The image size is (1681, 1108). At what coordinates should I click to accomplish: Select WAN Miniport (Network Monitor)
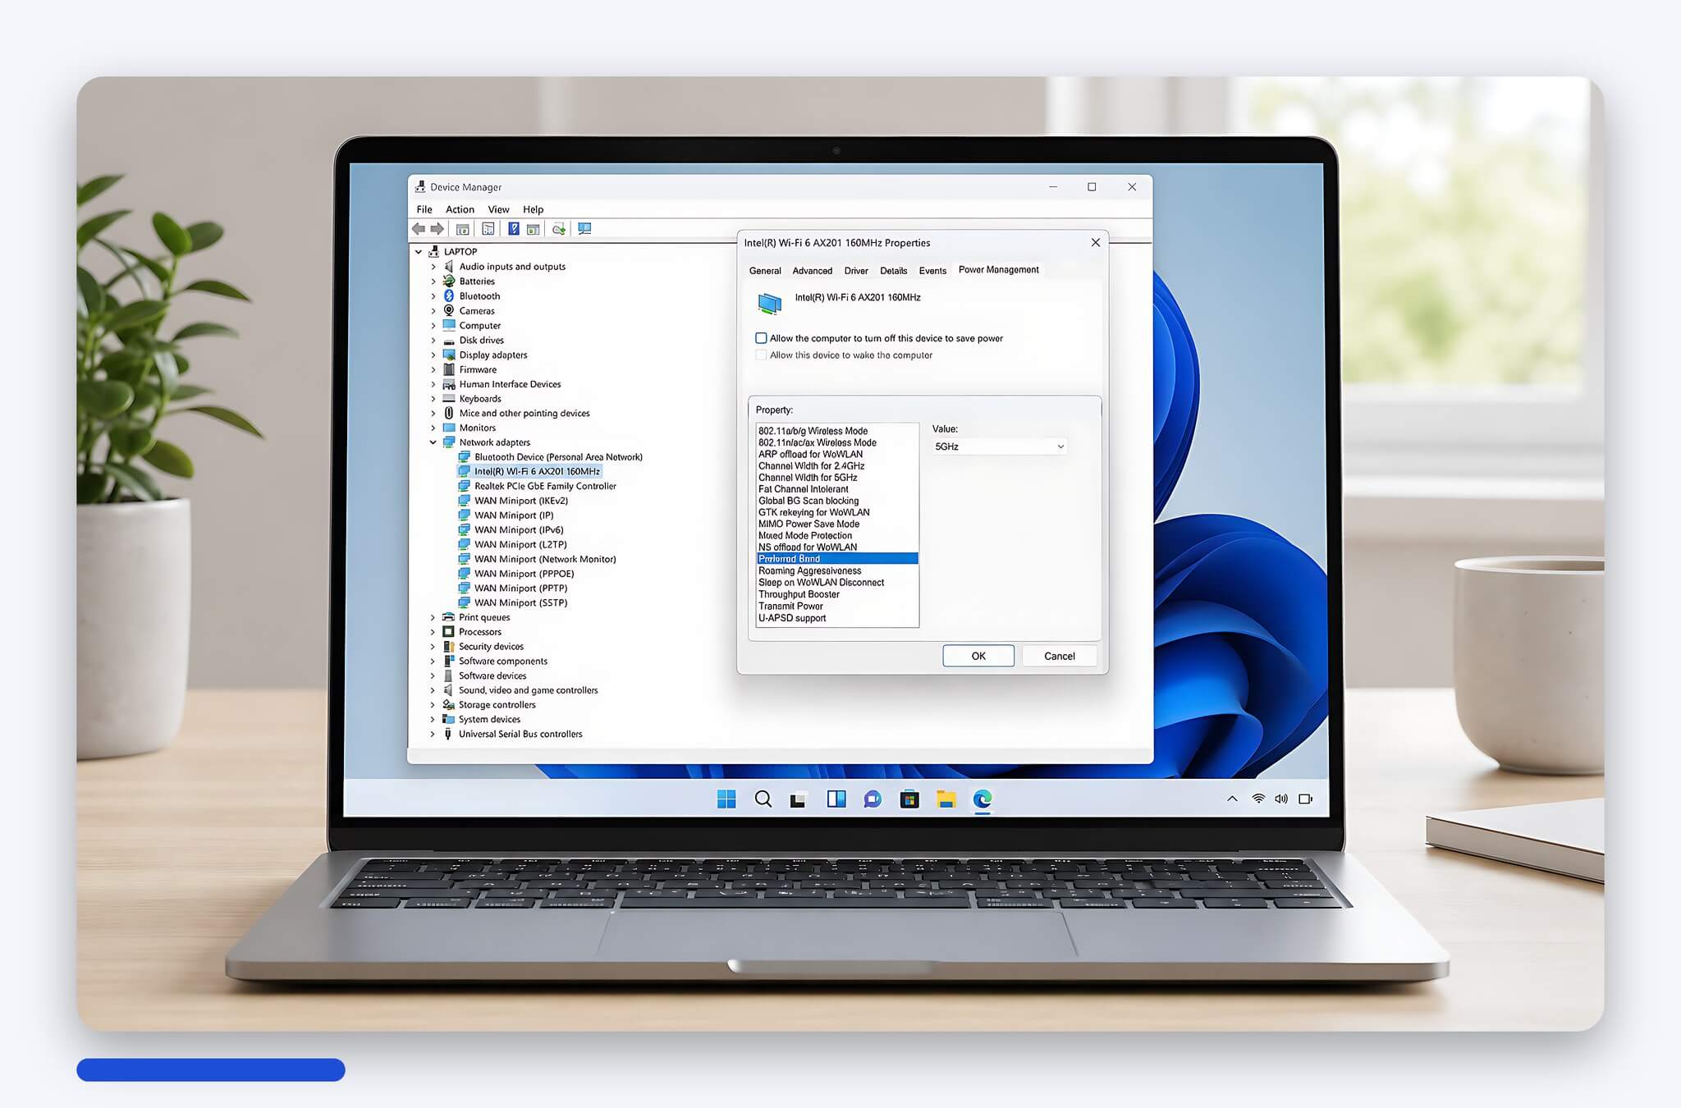click(x=545, y=559)
